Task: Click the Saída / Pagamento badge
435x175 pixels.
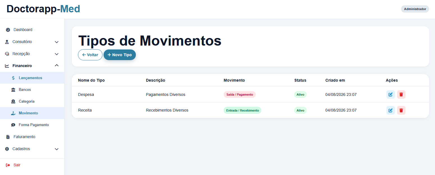Action: pyautogui.click(x=240, y=94)
